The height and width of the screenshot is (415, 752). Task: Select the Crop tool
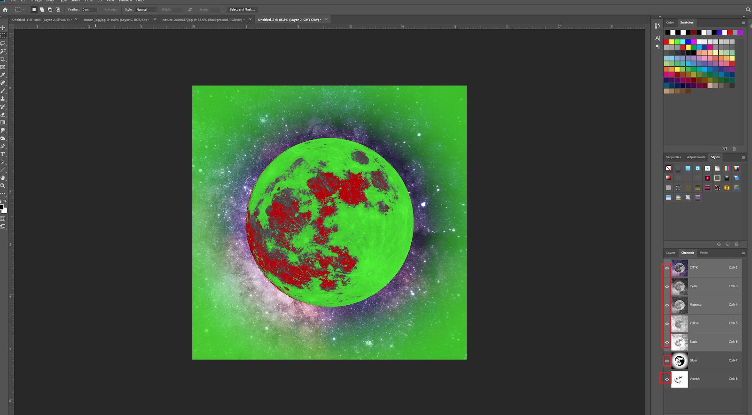(3, 59)
